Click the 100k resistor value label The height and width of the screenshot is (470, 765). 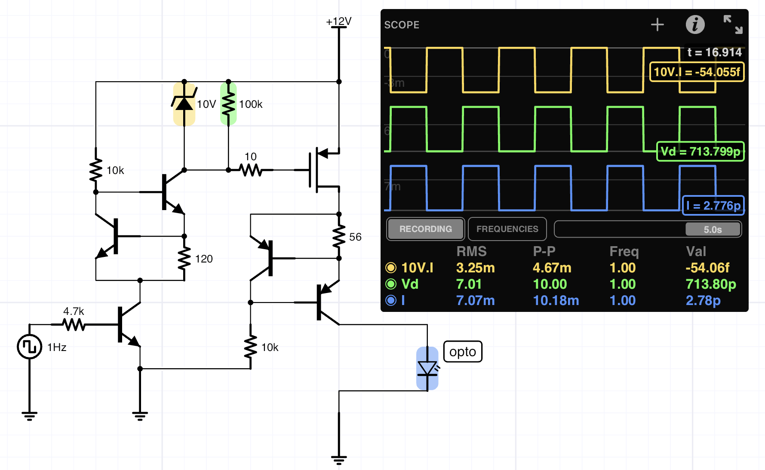tap(251, 104)
